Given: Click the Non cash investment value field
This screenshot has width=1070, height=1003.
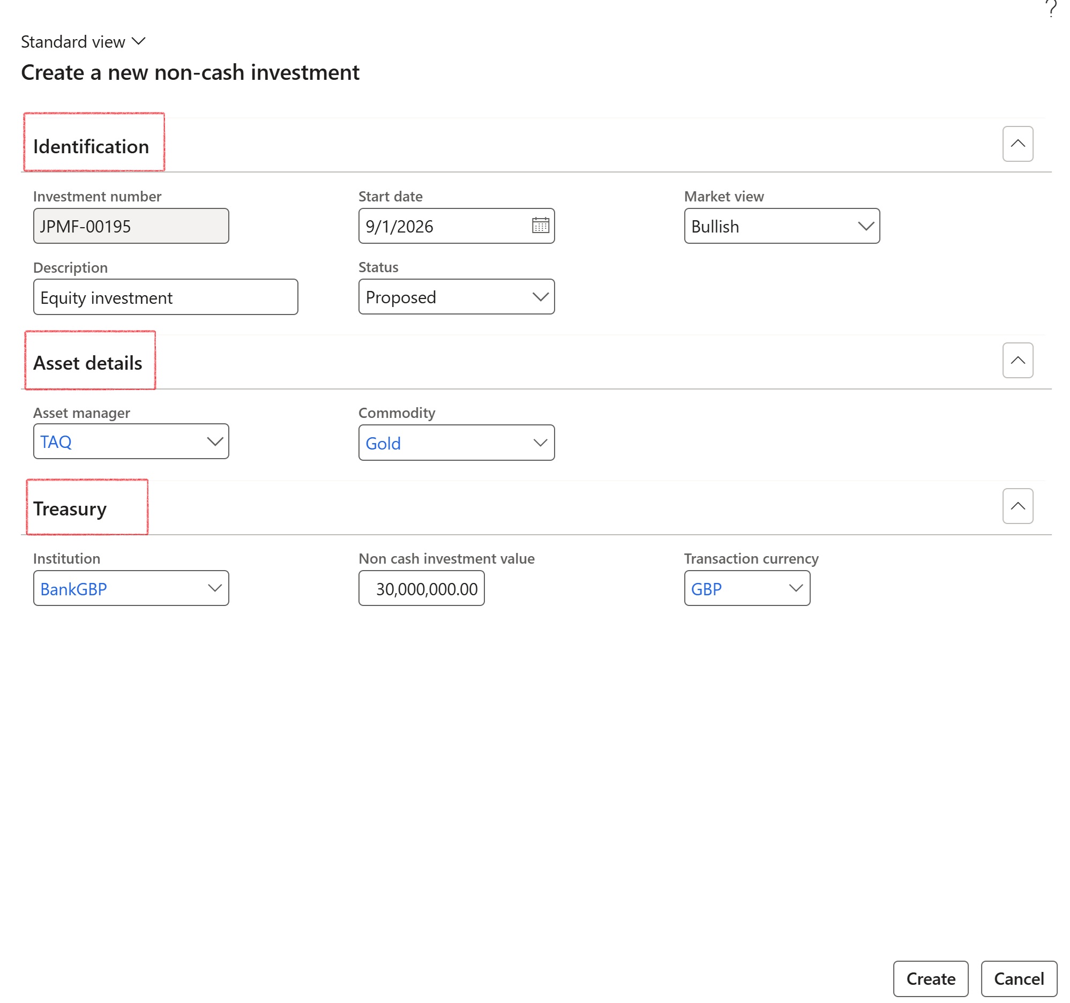Looking at the screenshot, I should 422,588.
